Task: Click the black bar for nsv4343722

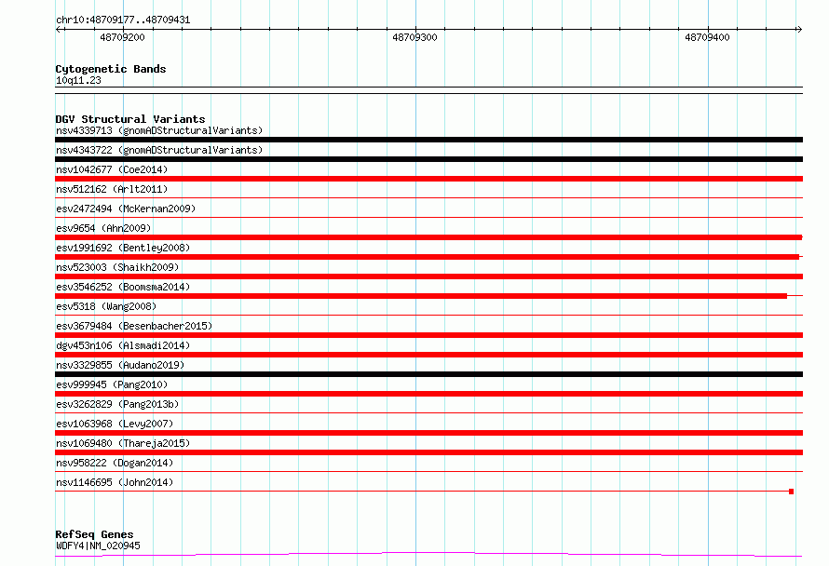Action: (428, 159)
